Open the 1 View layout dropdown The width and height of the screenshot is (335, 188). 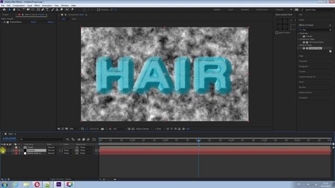tap(160, 129)
